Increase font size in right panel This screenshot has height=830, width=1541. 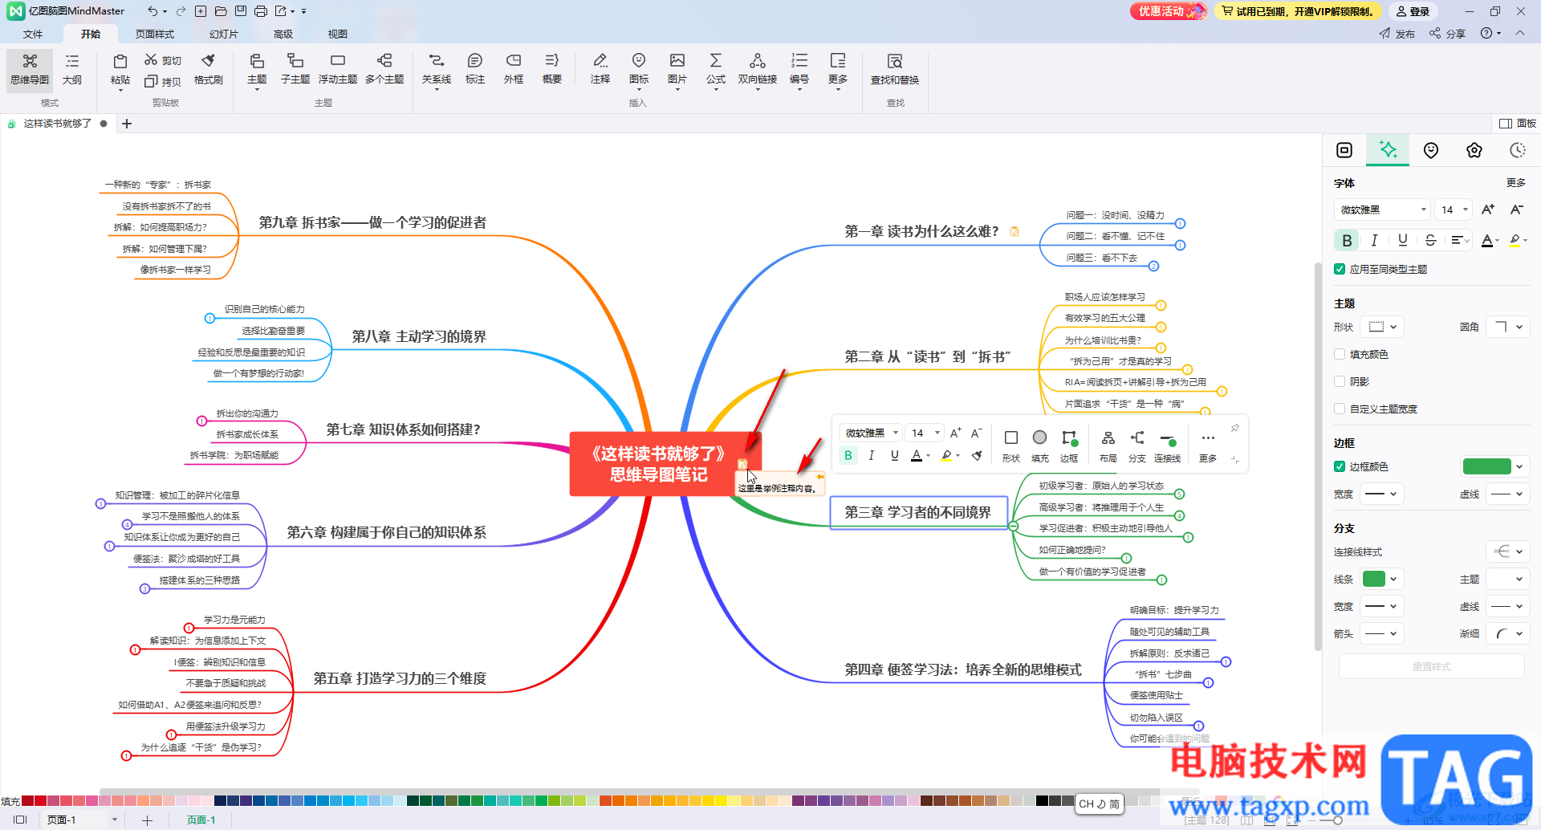pyautogui.click(x=1488, y=210)
